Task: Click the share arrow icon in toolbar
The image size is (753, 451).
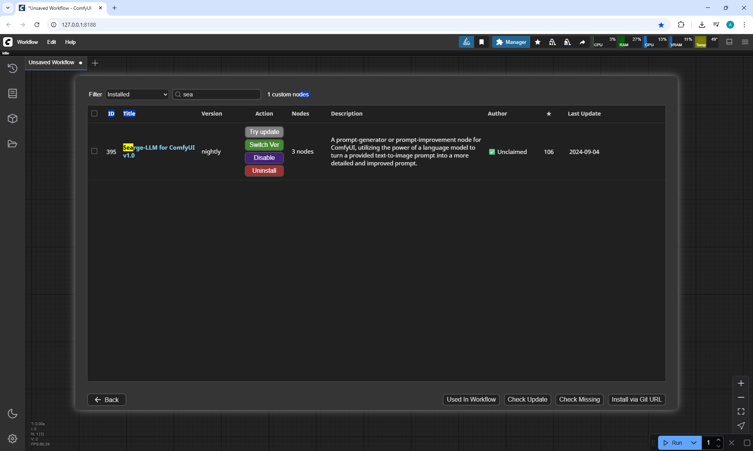Action: coord(582,42)
